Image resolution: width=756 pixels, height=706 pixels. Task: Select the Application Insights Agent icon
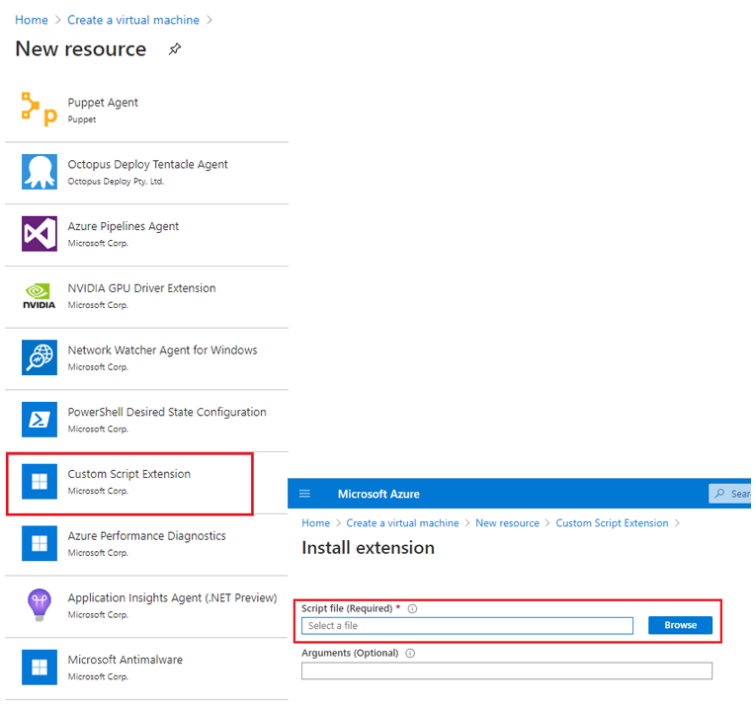[40, 605]
